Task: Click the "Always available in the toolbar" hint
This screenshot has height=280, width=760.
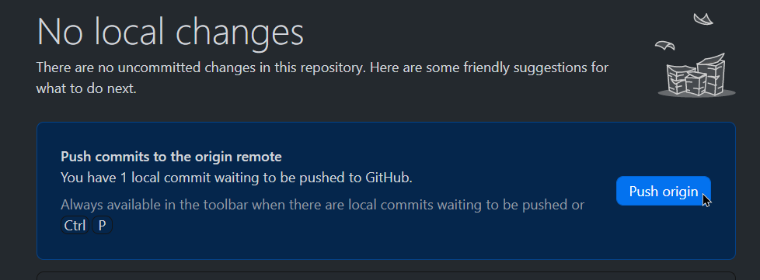Action: tap(322, 205)
